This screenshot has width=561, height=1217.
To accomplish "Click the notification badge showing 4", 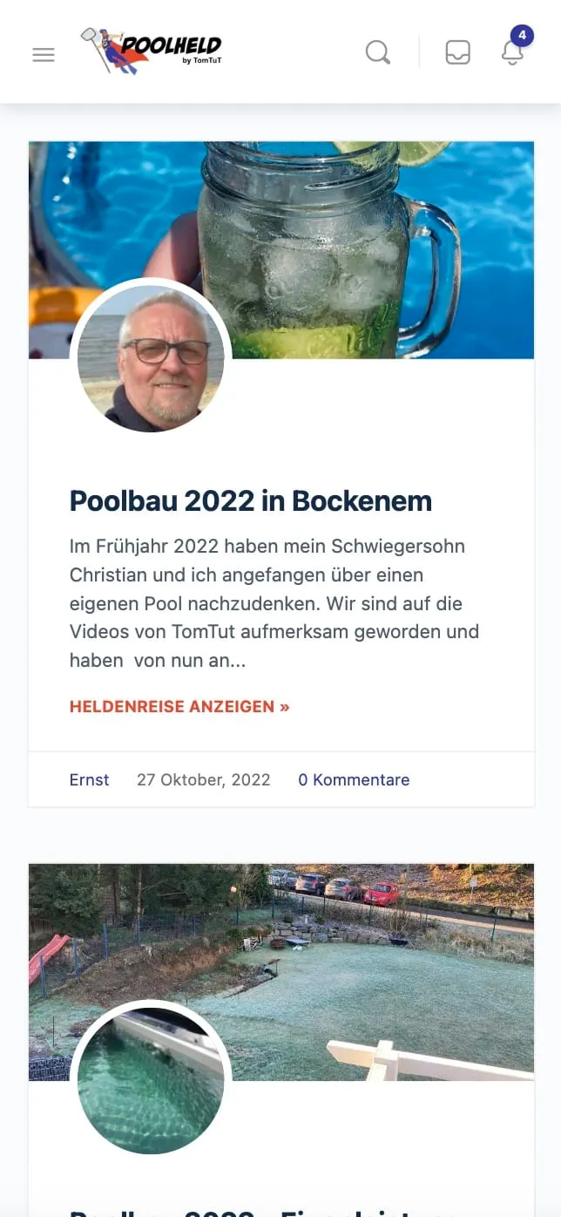I will click(x=522, y=36).
